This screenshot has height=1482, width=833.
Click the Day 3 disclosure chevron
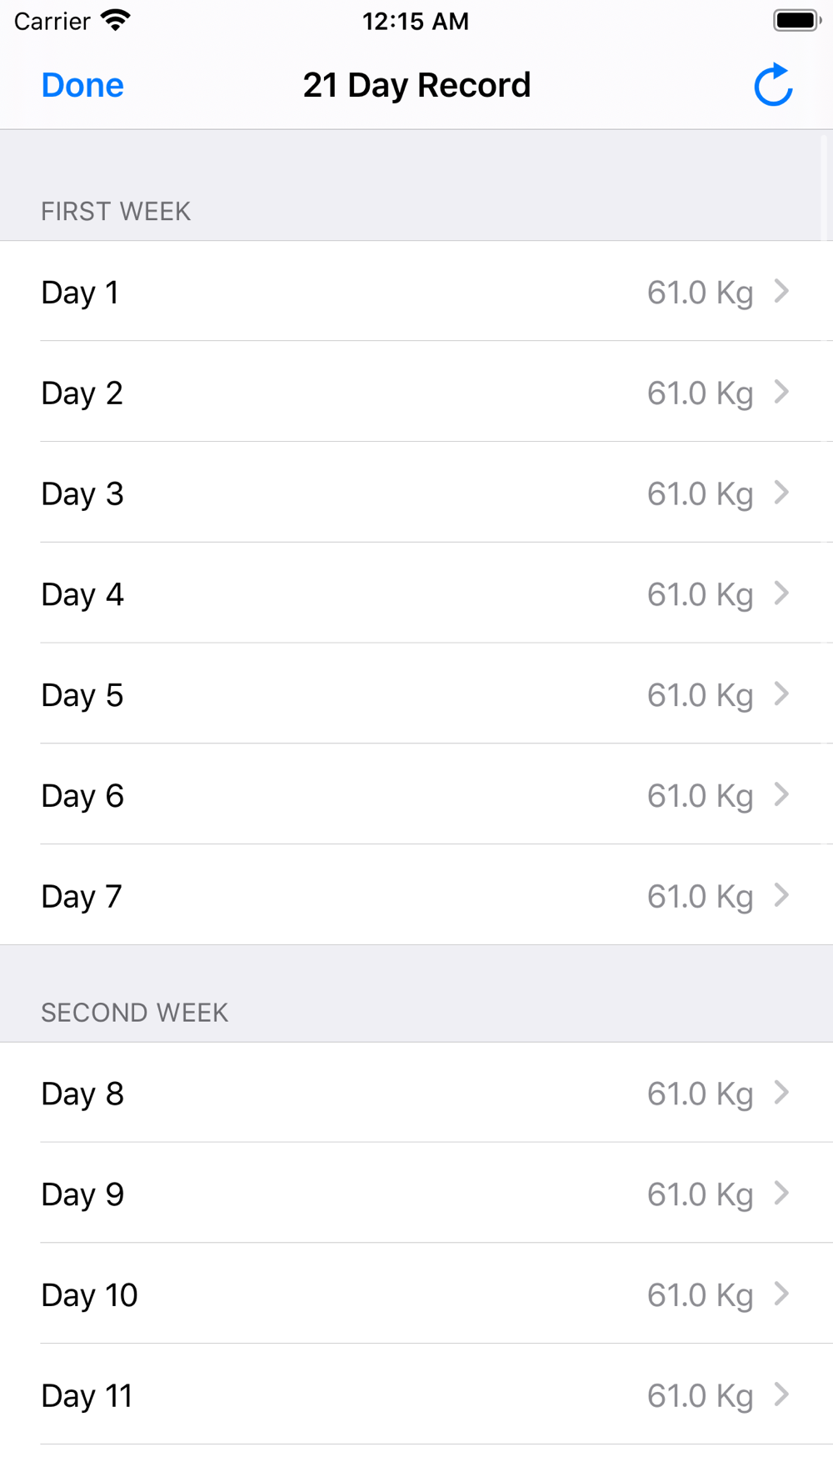click(781, 493)
